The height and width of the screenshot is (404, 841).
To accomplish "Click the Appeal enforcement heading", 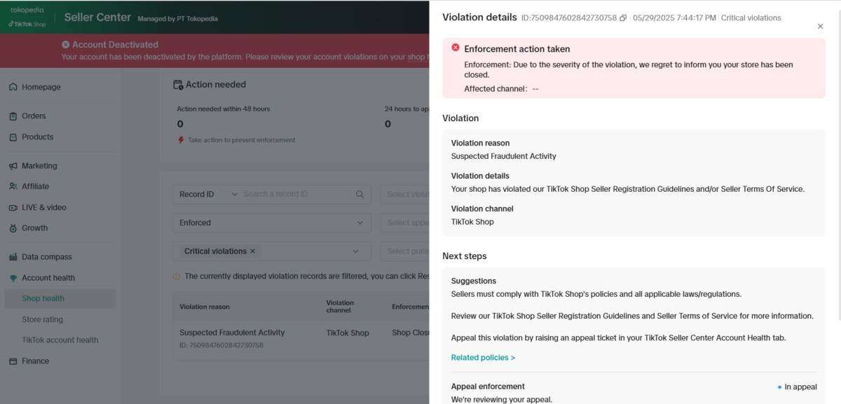I will [x=488, y=386].
